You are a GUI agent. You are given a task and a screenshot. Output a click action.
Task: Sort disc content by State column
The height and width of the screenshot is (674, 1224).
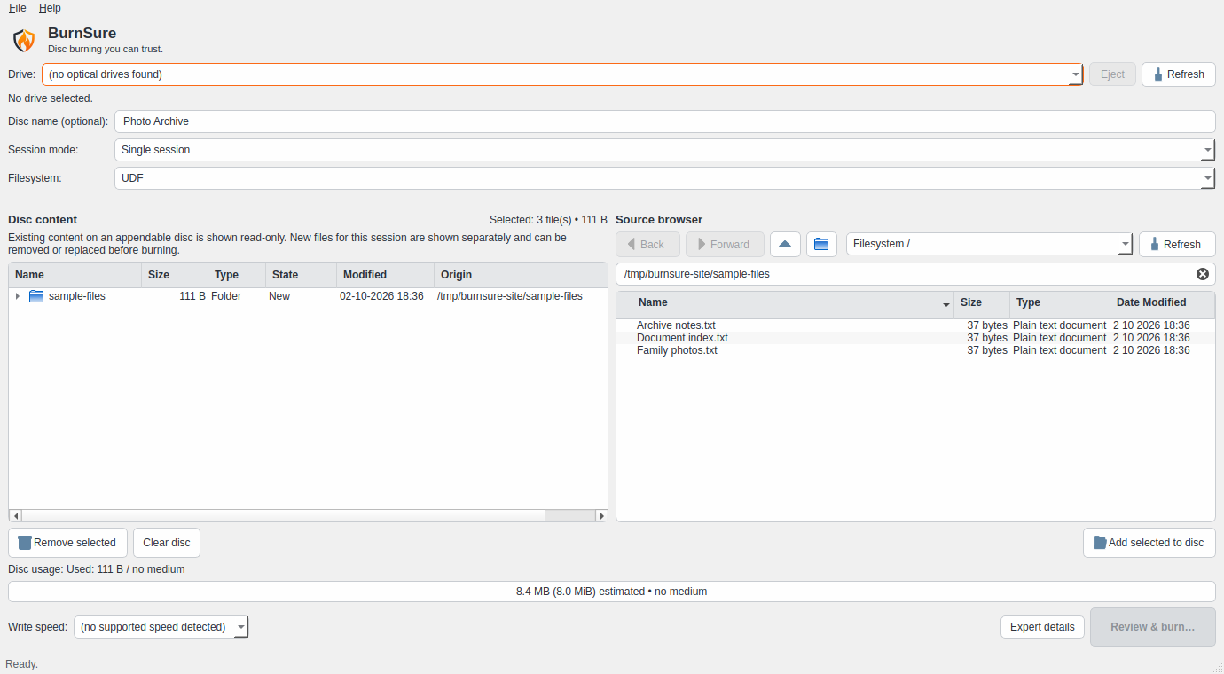pos(302,275)
